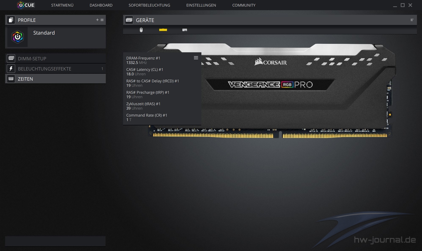
Task: Click the Profile panel pages icon
Action: 11,20
